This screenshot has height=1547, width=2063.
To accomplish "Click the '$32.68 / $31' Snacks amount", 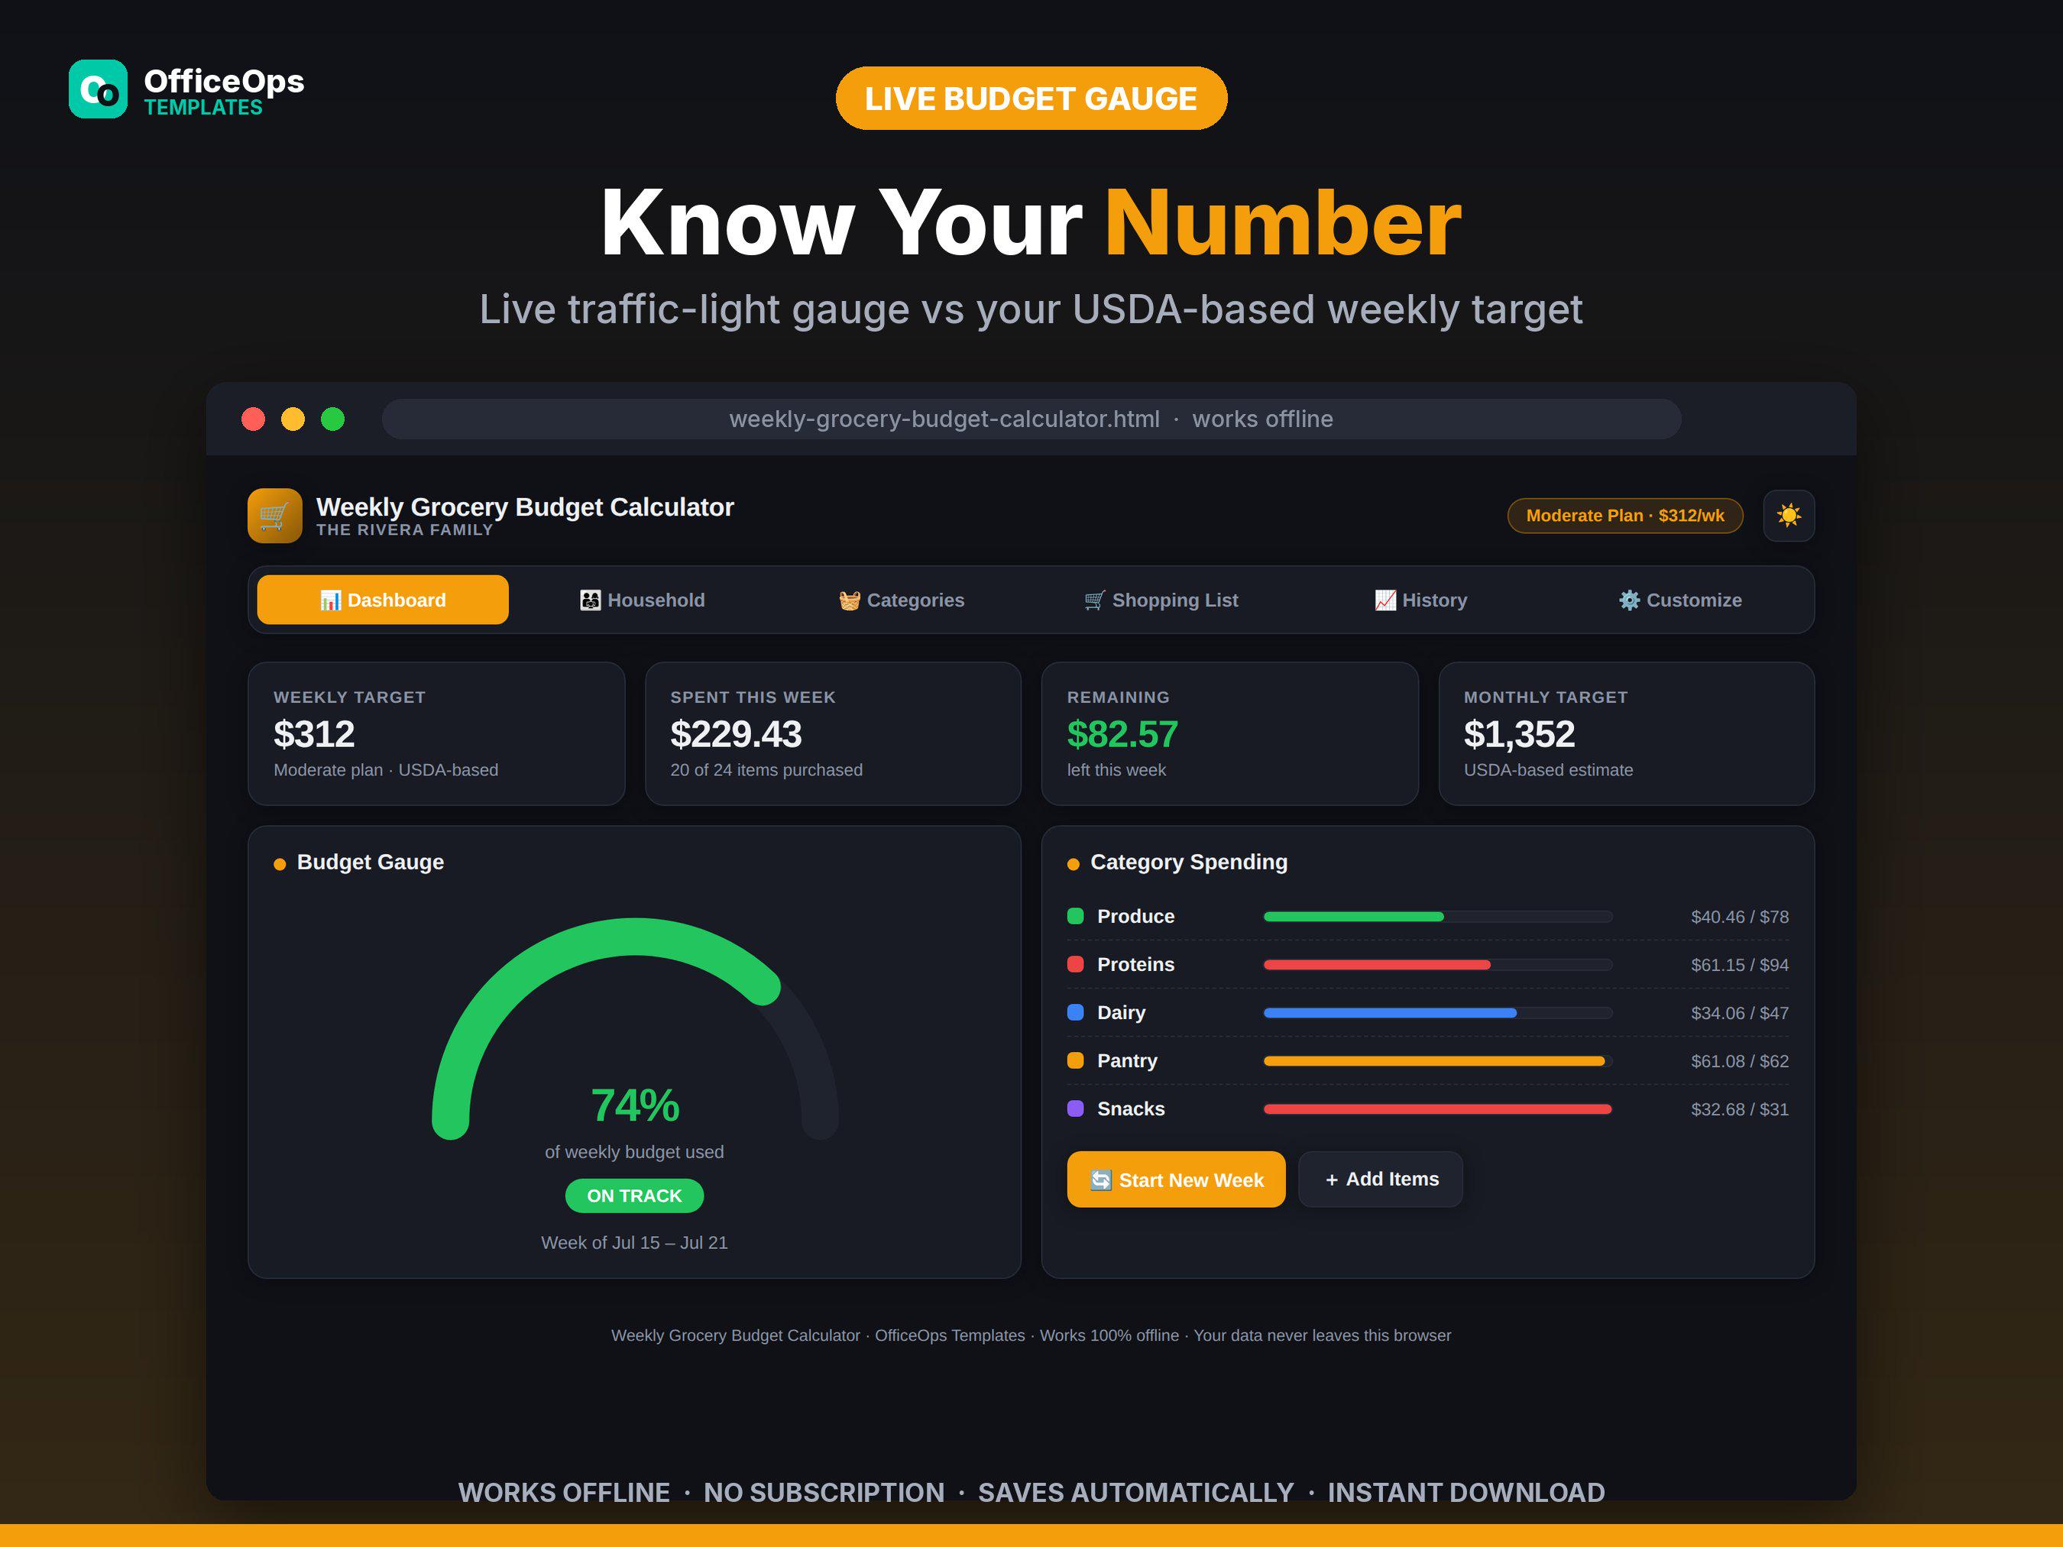I will [x=1739, y=1110].
